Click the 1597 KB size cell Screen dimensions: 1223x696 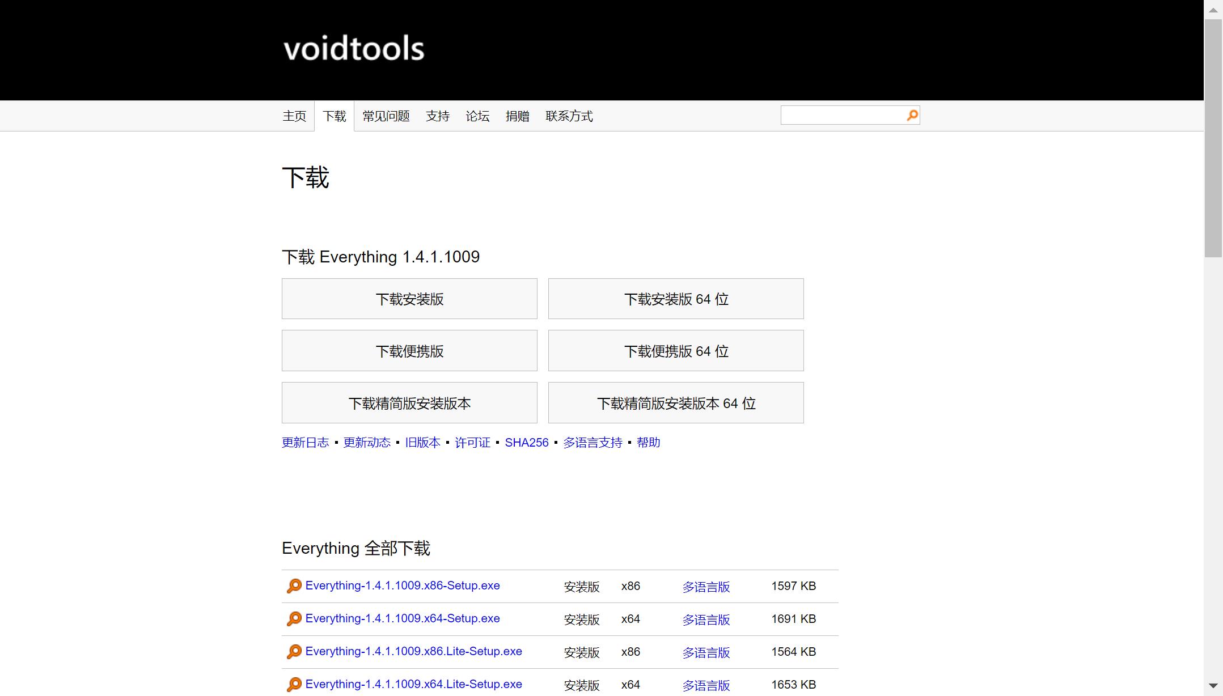tap(794, 586)
